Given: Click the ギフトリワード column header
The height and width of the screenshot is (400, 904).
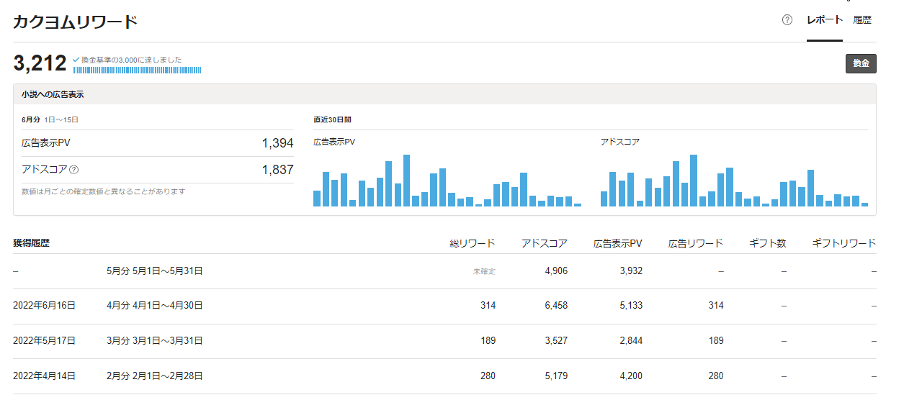Looking at the screenshot, I should 843,243.
